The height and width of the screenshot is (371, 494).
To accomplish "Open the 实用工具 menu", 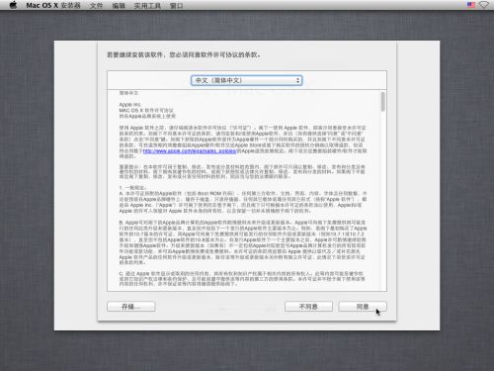I will pyautogui.click(x=147, y=6).
